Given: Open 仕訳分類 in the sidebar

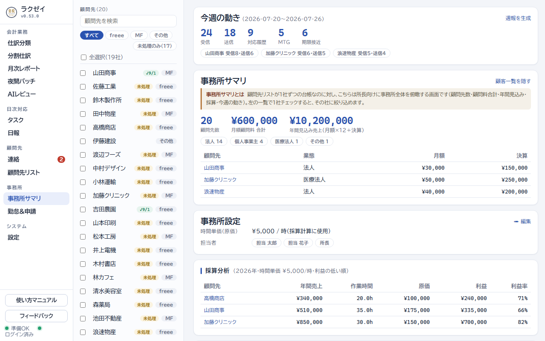Looking at the screenshot, I should click(36, 43).
